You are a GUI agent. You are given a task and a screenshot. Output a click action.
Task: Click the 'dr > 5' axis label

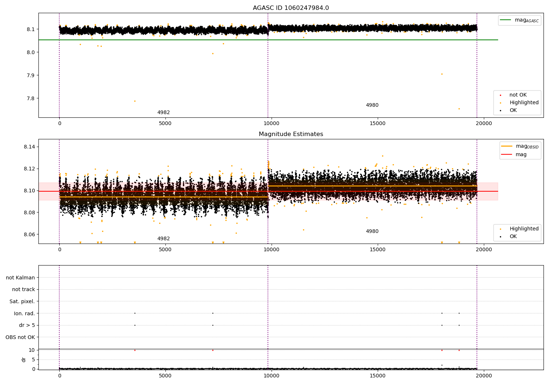tap(27, 325)
